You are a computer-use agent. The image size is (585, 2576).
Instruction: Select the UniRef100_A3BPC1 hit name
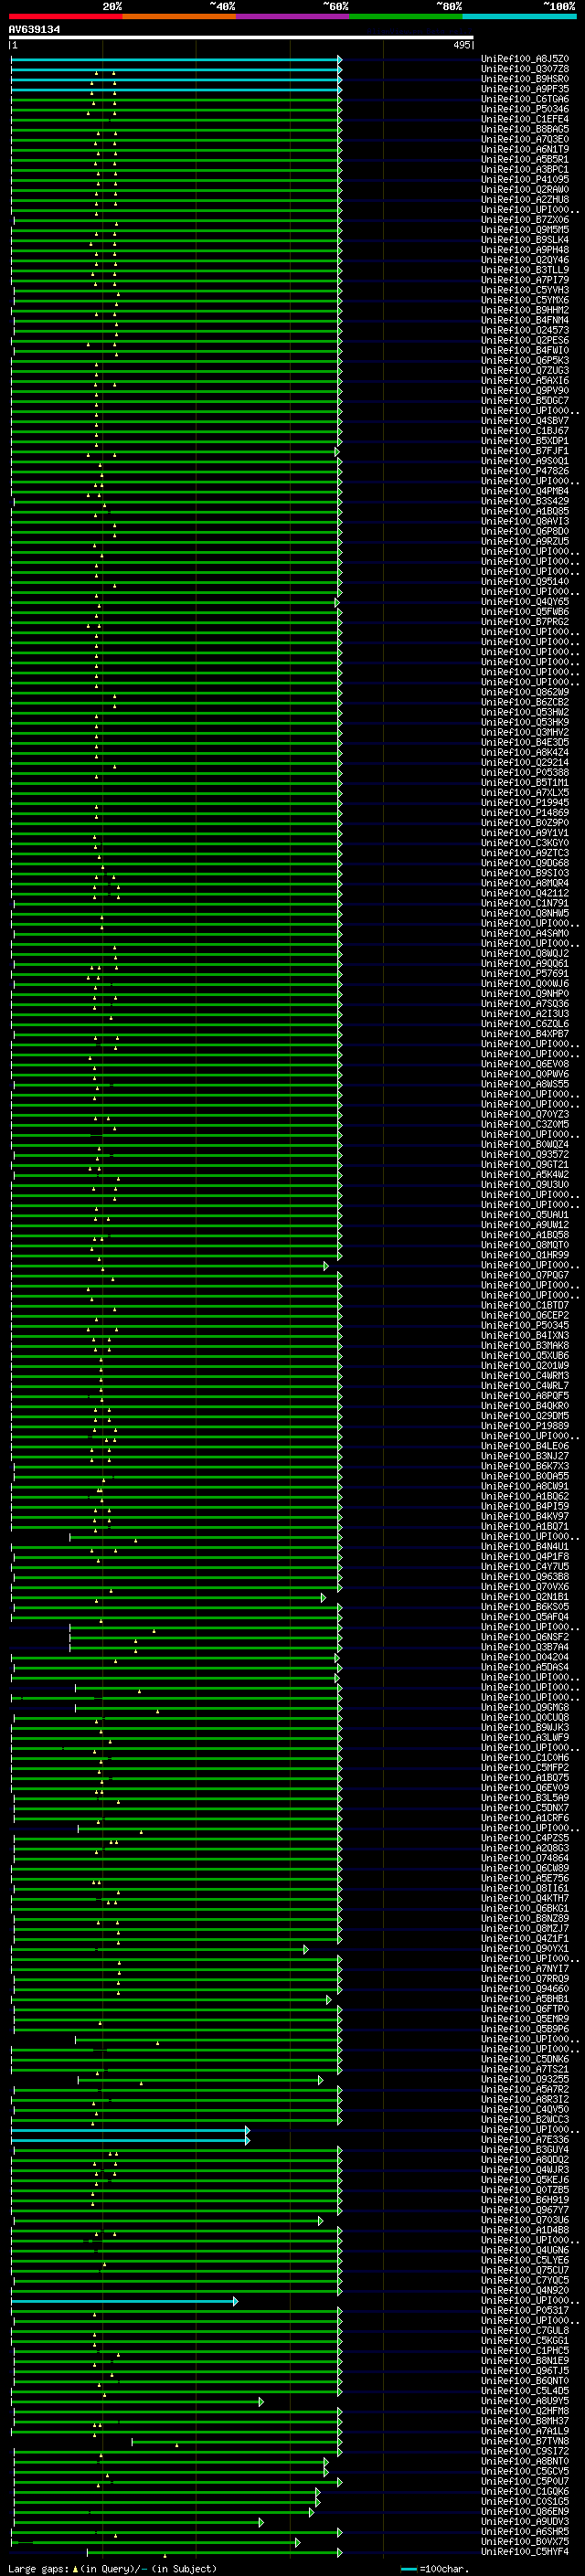click(x=525, y=169)
